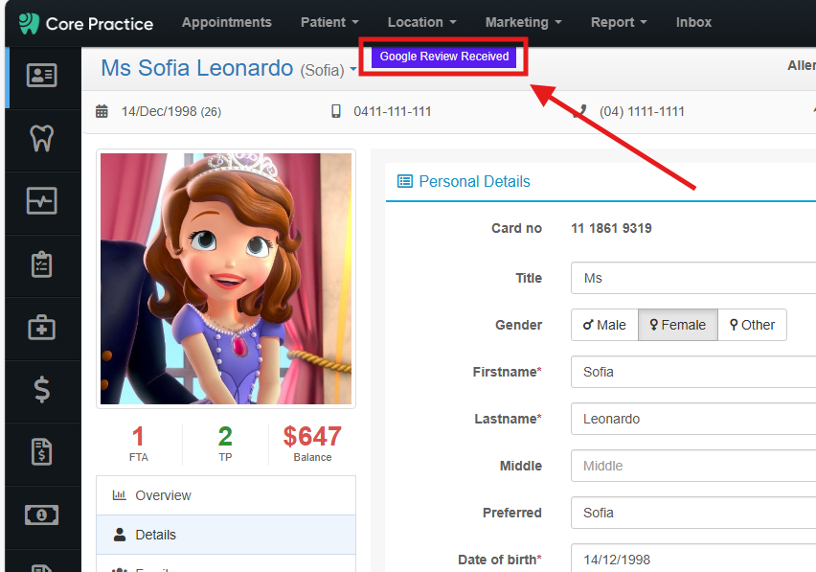Screen dimensions: 816x572
Task: Click the Google Review Received badge
Action: coord(443,57)
